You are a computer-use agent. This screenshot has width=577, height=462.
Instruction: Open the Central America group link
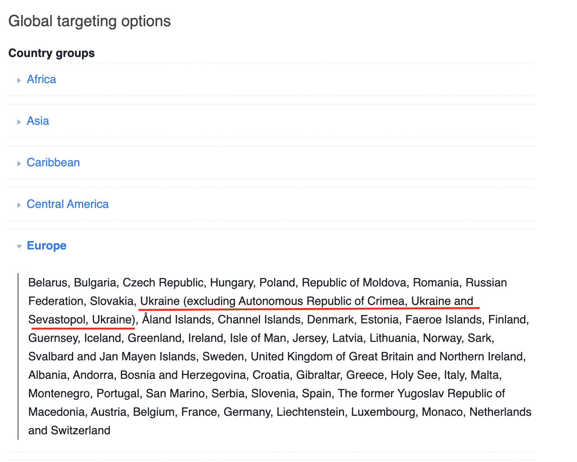click(x=67, y=204)
